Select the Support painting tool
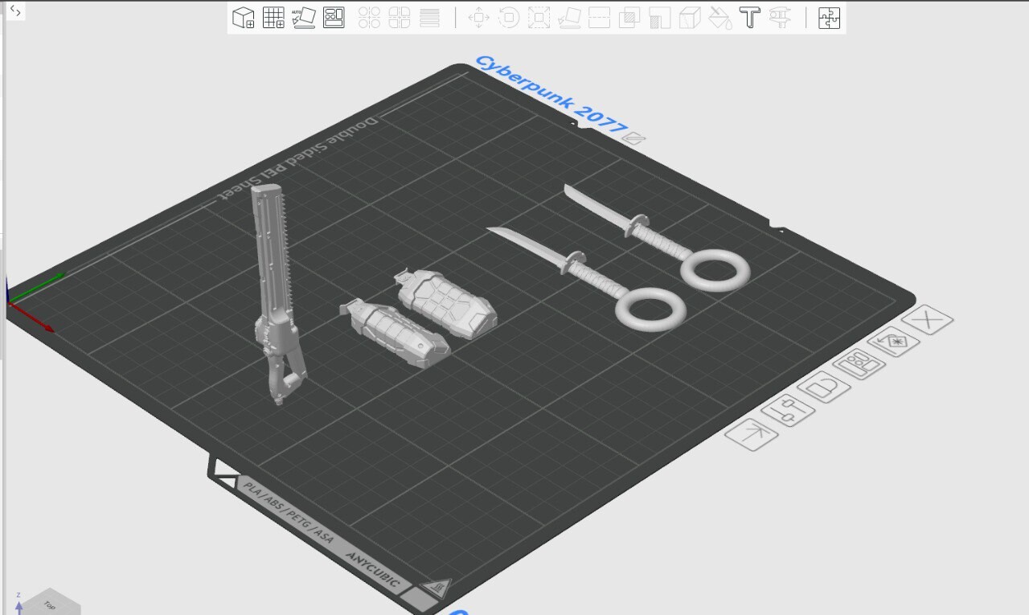Screen dimensions: 1029x615 point(660,18)
